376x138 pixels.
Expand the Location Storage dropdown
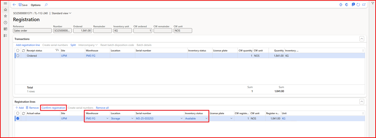132,118
